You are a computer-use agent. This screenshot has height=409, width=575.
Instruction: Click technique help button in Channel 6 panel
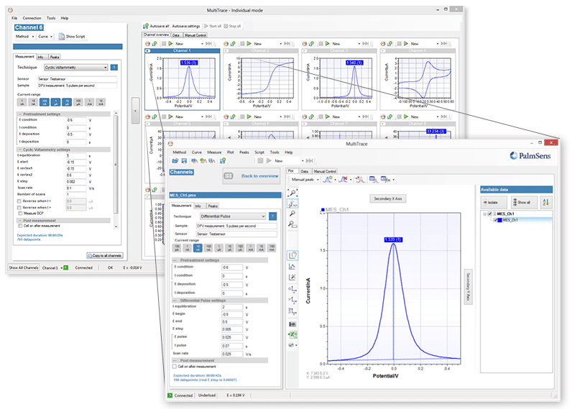pos(114,68)
